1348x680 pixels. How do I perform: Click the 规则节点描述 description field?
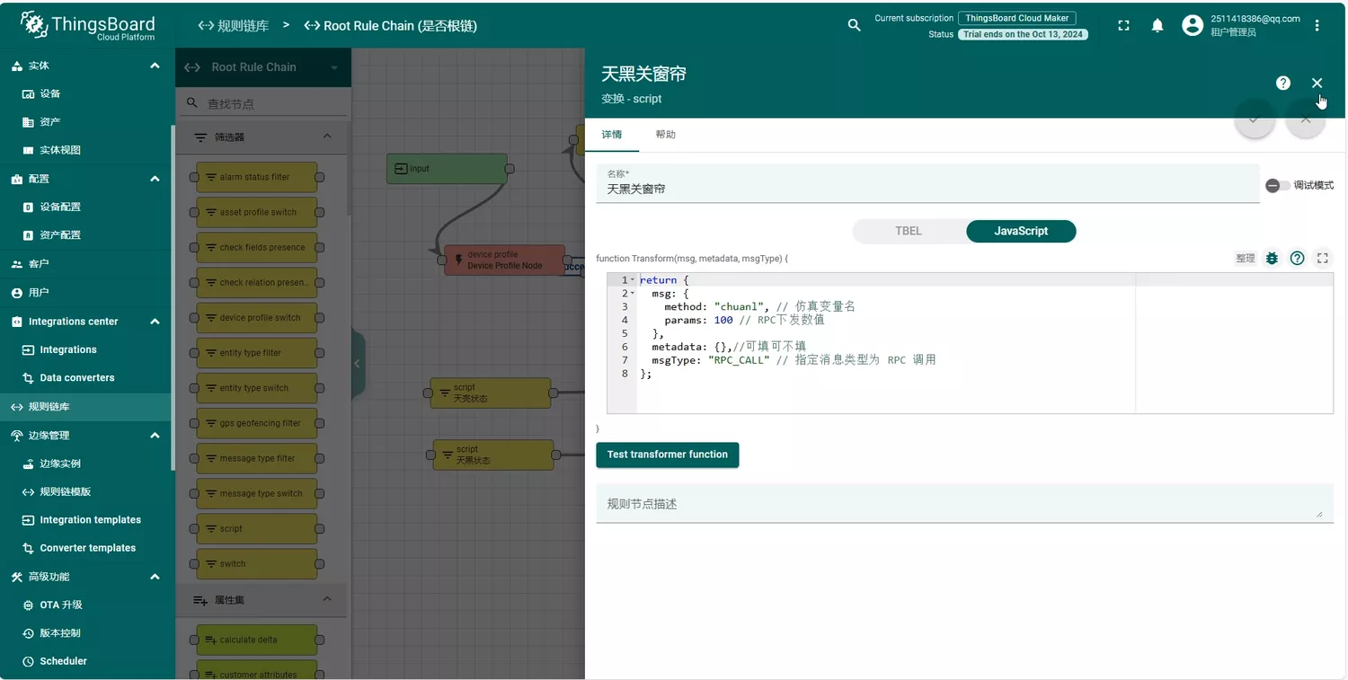[962, 504]
